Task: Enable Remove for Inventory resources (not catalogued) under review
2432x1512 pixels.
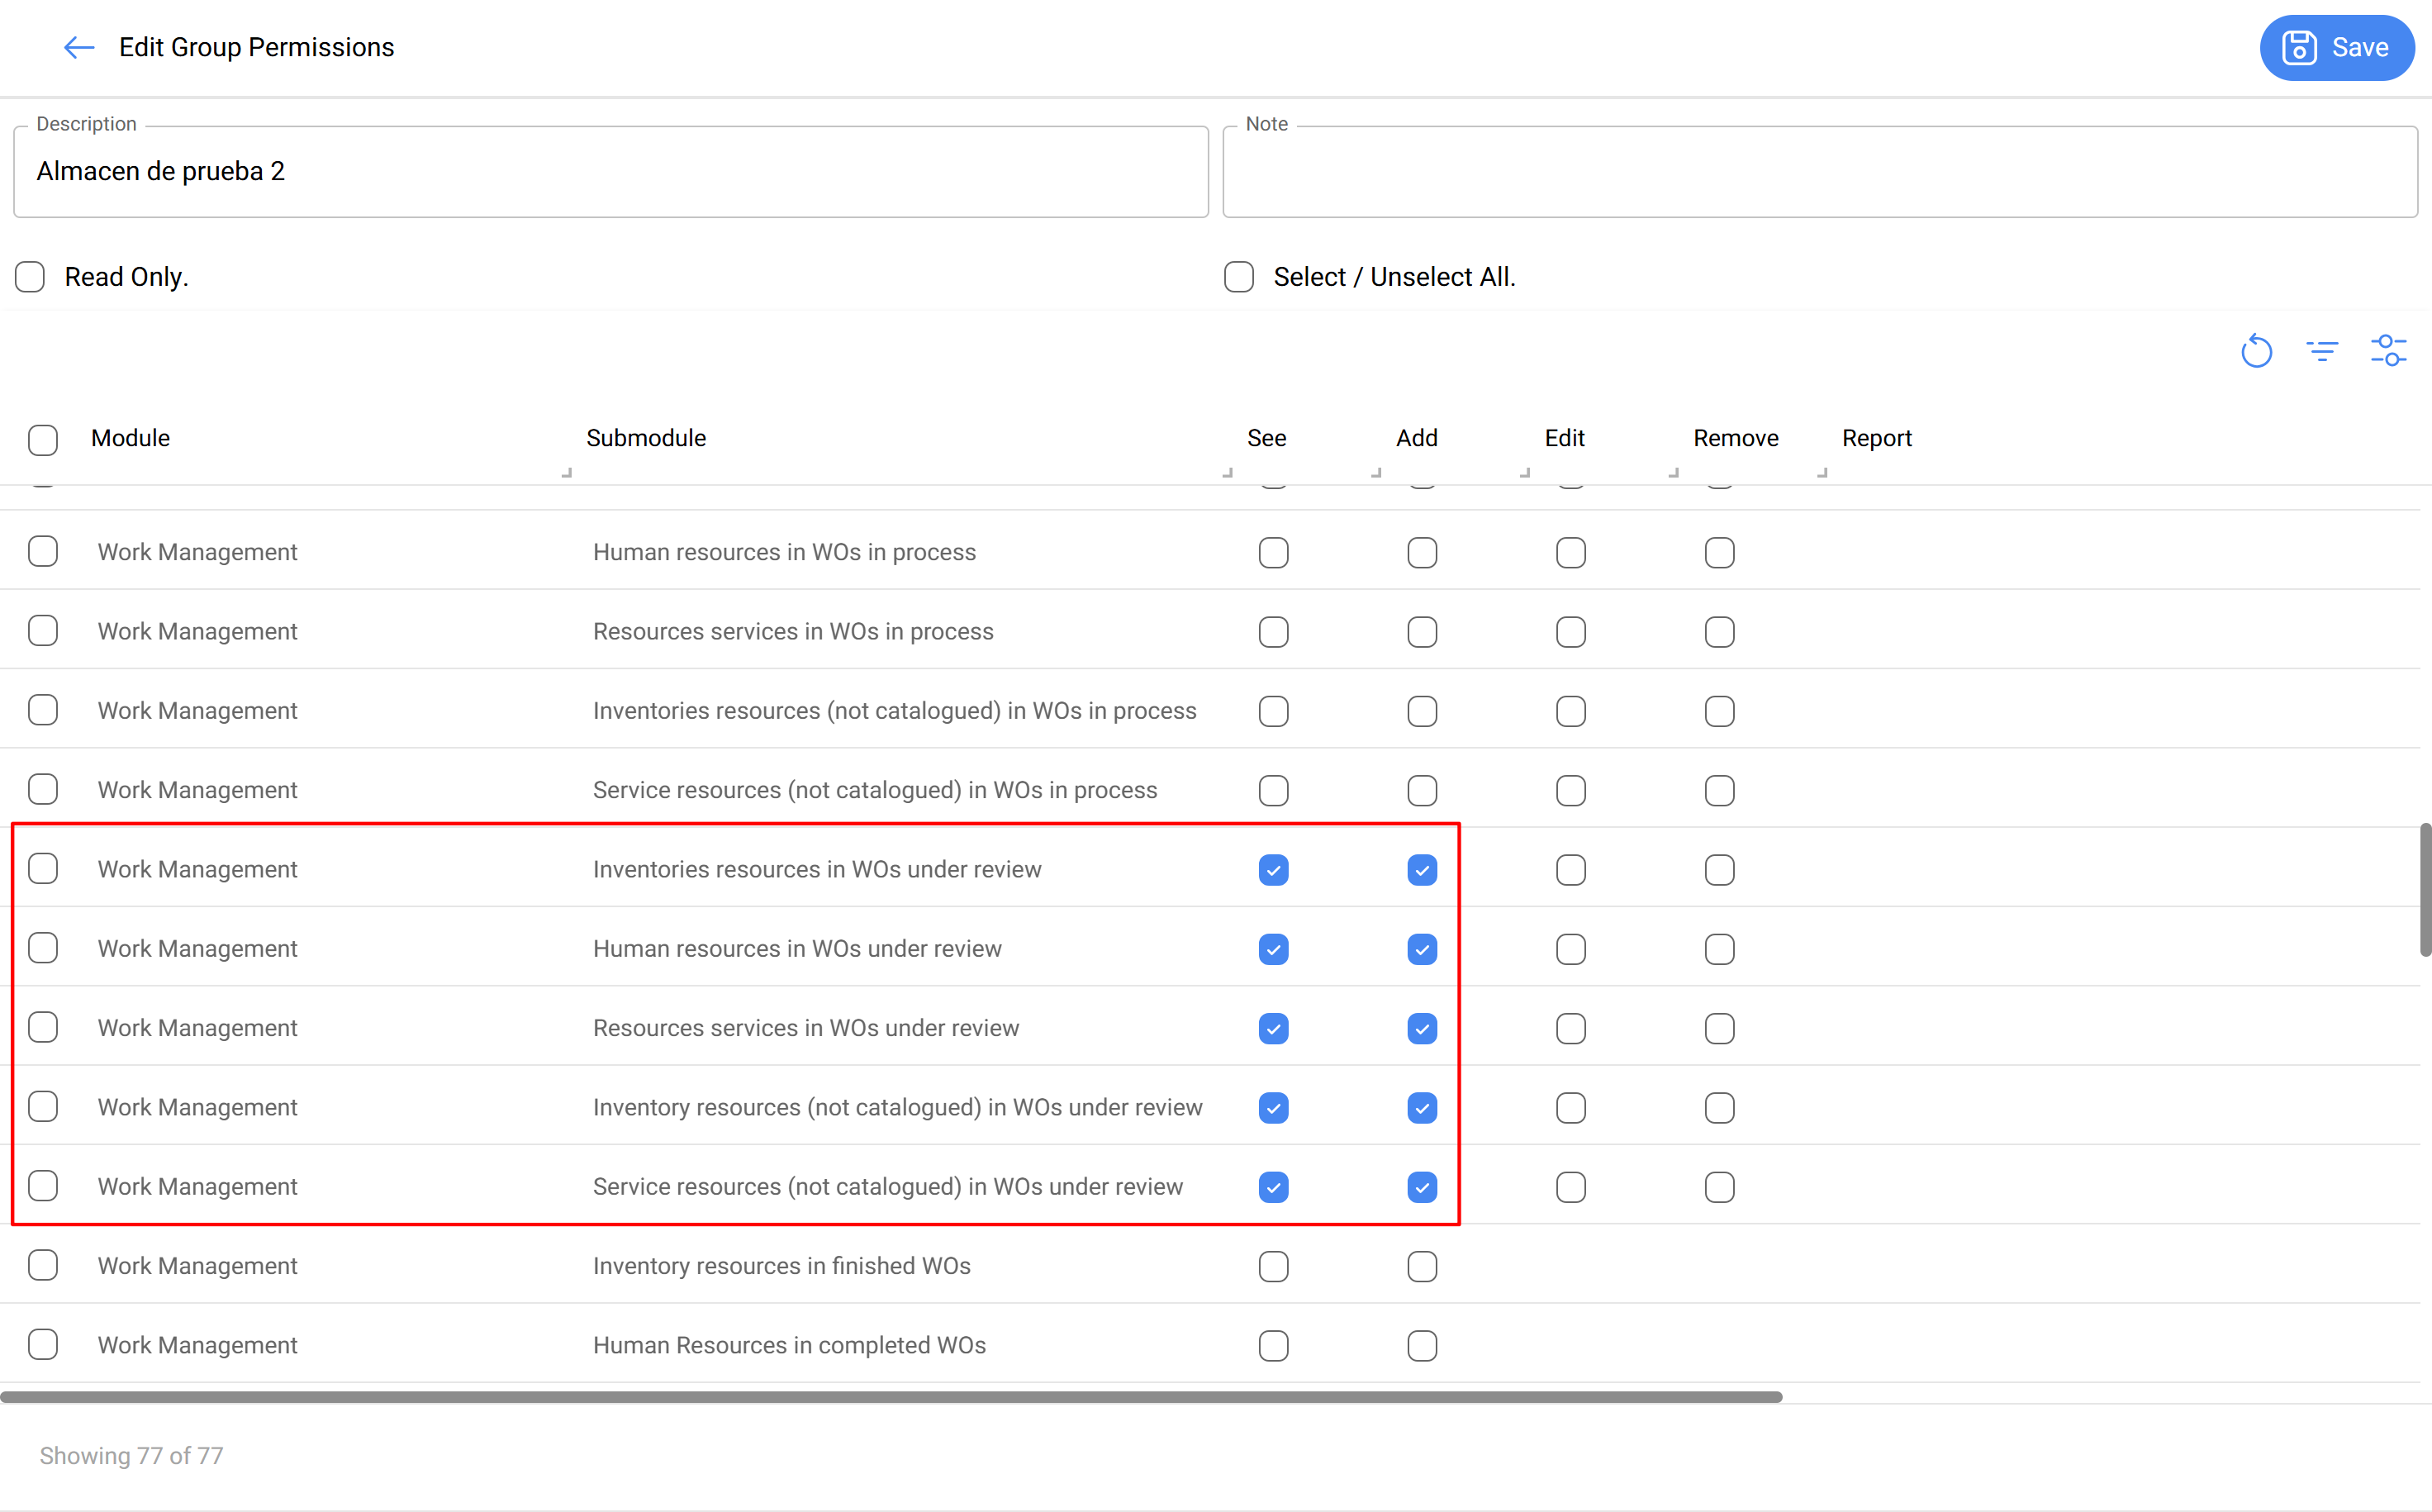Action: point(1719,1108)
